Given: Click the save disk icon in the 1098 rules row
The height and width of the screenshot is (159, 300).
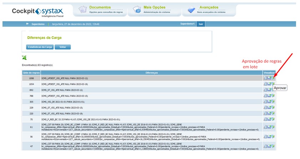Looking at the screenshot, I should (269, 78).
